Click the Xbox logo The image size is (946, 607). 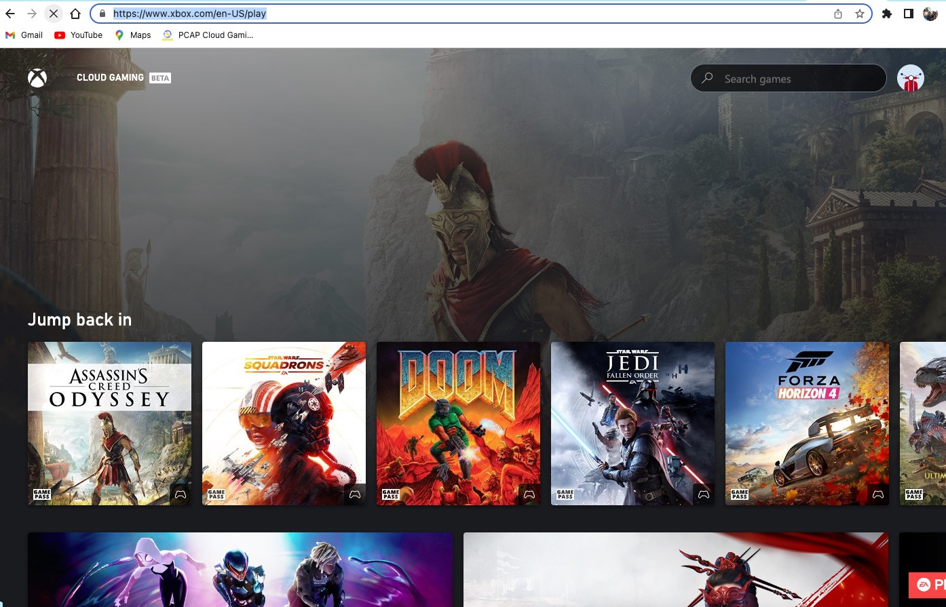(x=37, y=78)
